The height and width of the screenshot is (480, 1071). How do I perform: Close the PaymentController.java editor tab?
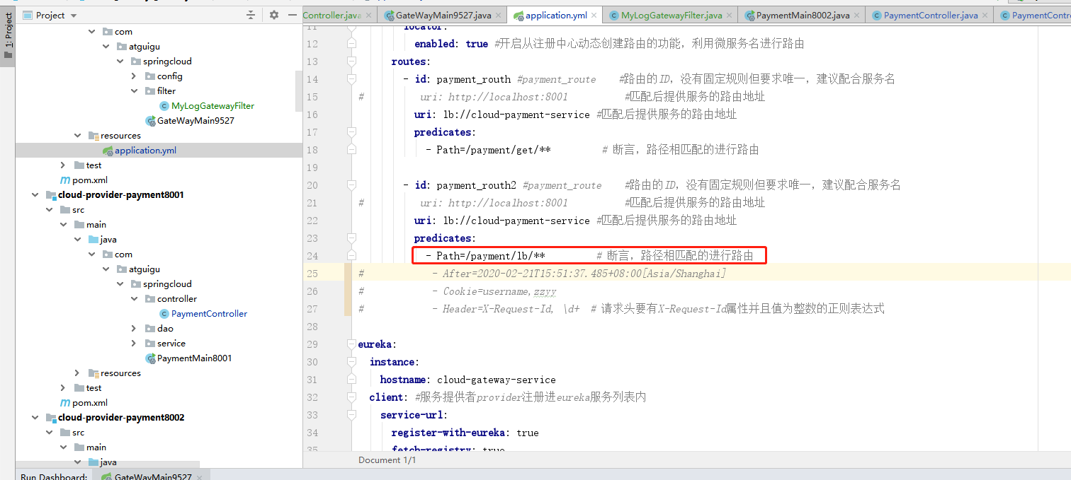(x=985, y=15)
